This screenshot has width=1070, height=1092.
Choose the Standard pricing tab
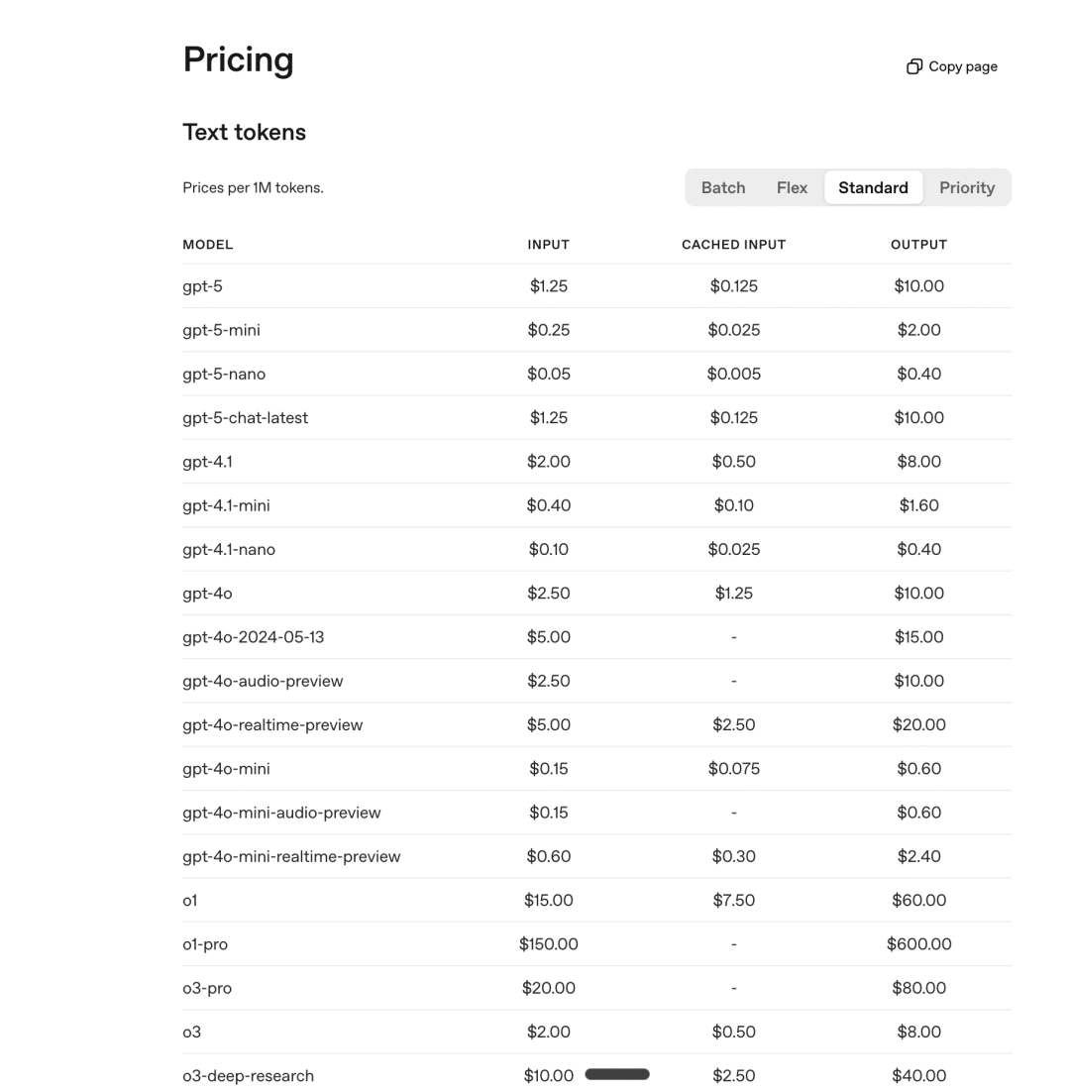tap(873, 187)
